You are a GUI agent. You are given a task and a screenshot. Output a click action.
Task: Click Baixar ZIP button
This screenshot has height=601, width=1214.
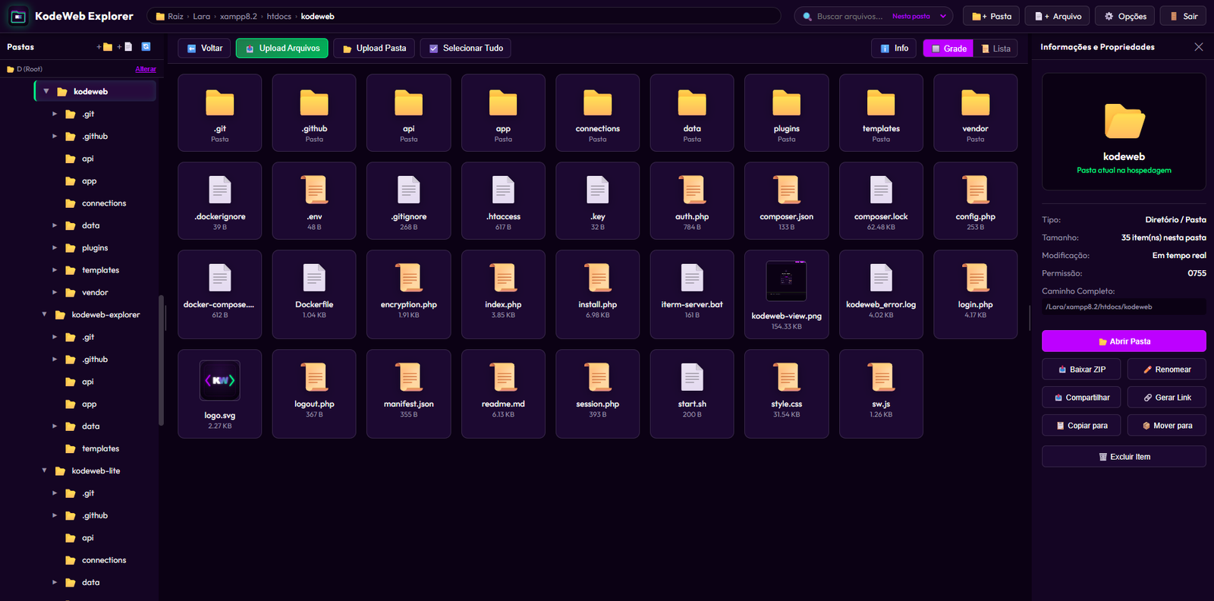click(x=1082, y=370)
